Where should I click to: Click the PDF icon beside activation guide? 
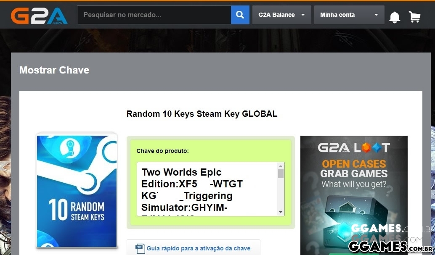click(140, 248)
